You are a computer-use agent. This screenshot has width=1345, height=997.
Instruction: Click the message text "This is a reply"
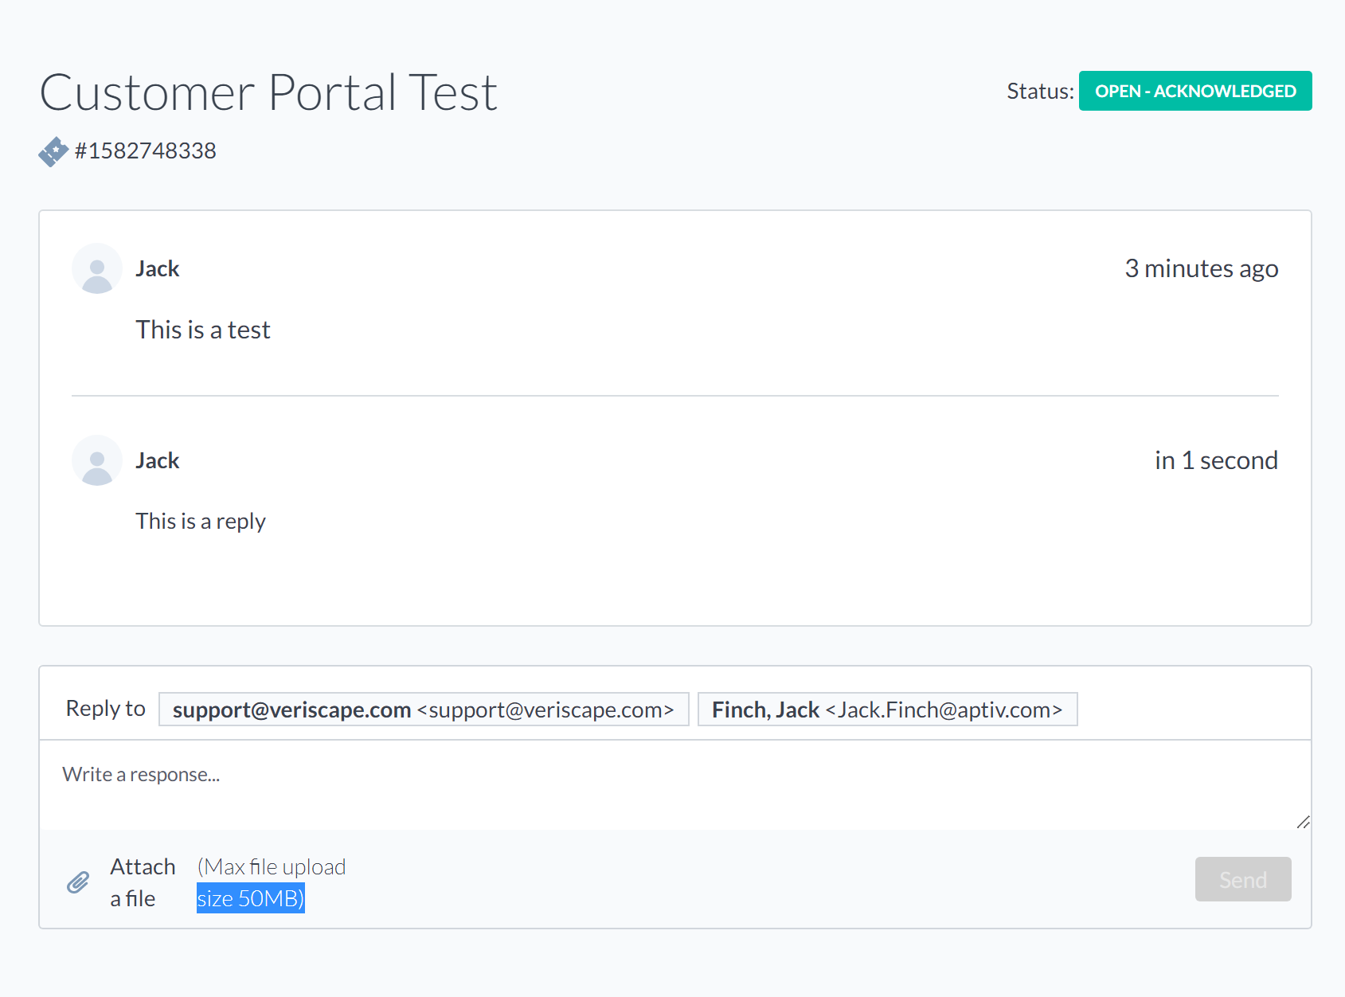click(x=201, y=522)
